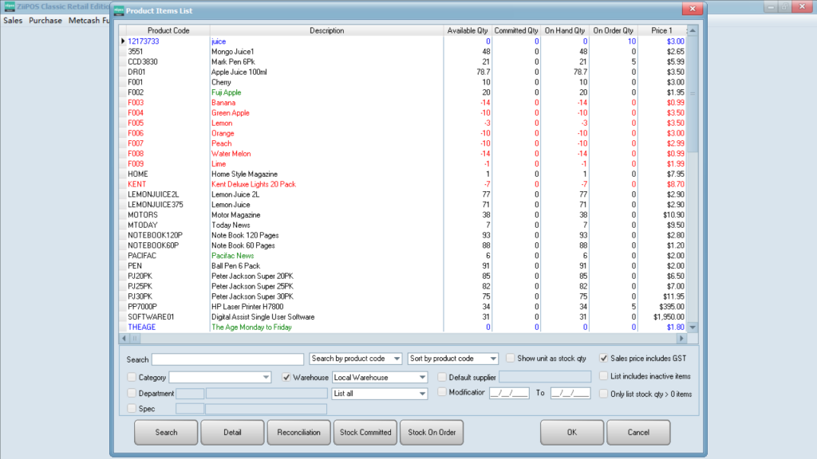Open the Local Warehouse dropdown

422,377
